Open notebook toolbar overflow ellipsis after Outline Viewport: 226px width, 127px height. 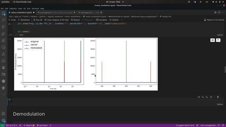[x=122, y=20]
